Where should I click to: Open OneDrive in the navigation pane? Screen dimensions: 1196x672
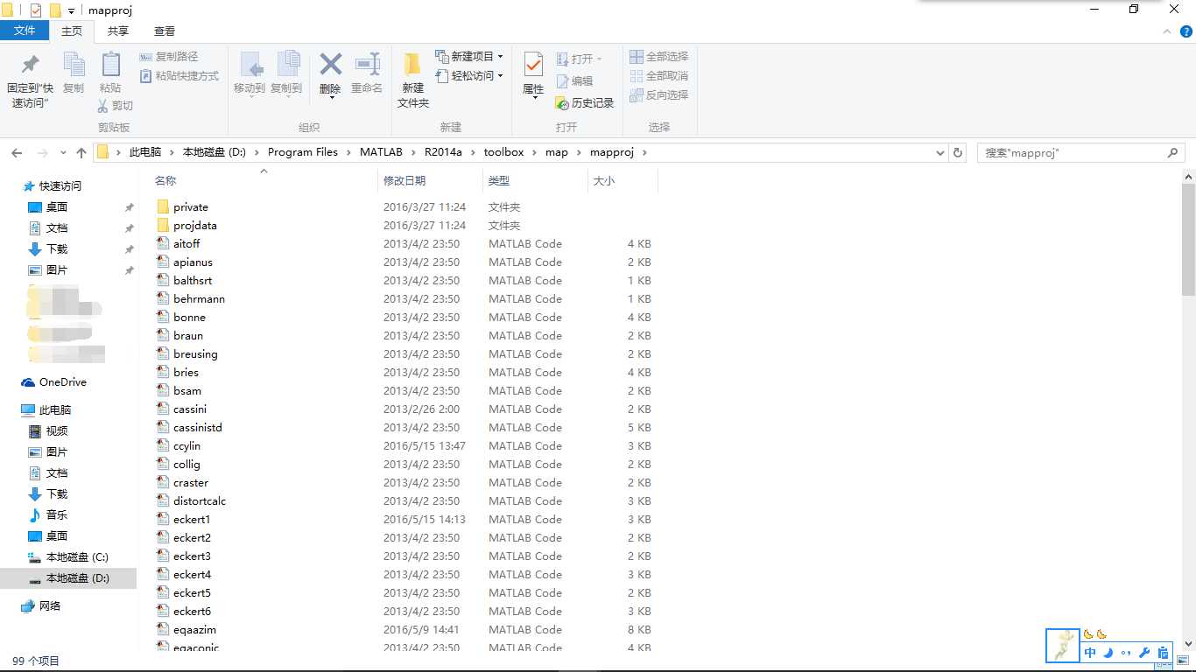54,382
